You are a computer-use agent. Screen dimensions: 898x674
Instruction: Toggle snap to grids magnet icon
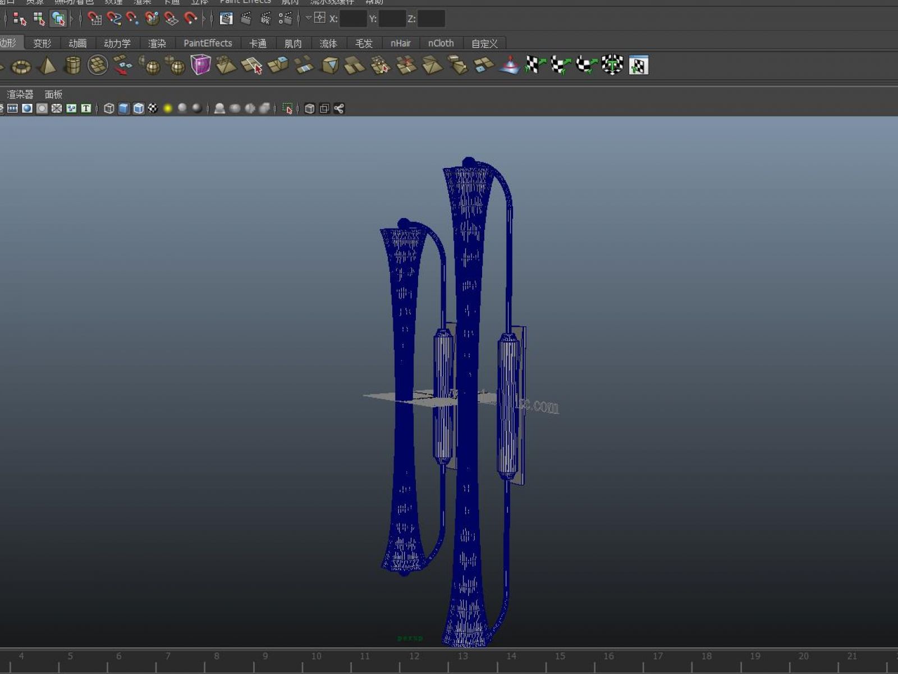click(x=95, y=19)
